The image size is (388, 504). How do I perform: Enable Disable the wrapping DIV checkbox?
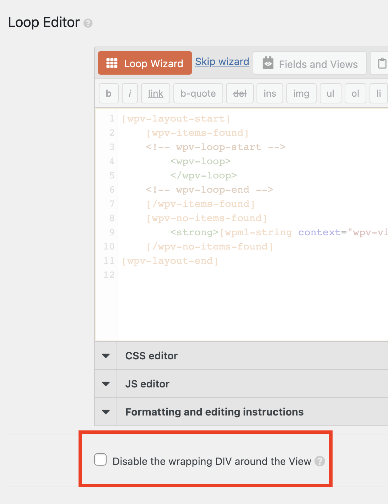click(101, 459)
